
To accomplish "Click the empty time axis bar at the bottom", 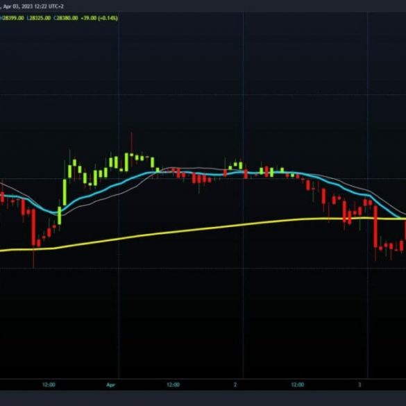I will (x=203, y=385).
